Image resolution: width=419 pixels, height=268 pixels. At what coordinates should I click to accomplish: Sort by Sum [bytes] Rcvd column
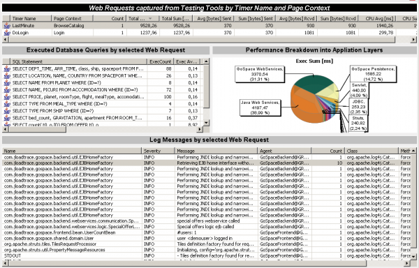pyautogui.click(x=338, y=18)
